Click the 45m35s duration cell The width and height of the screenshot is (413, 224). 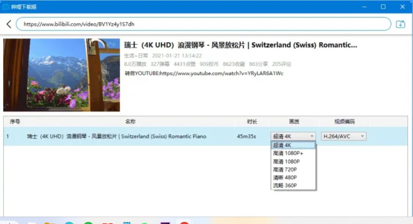click(x=246, y=136)
